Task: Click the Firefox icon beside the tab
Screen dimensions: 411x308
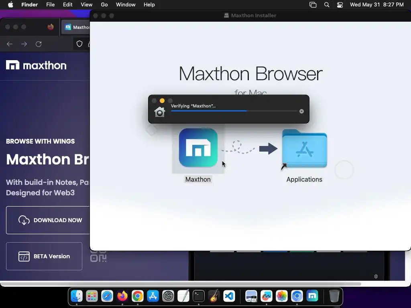Action: [51, 27]
